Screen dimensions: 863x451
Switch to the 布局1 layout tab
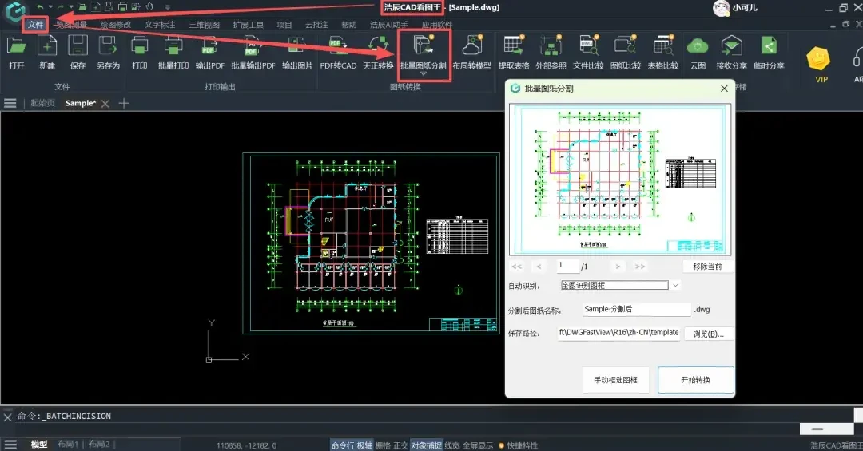(x=68, y=444)
